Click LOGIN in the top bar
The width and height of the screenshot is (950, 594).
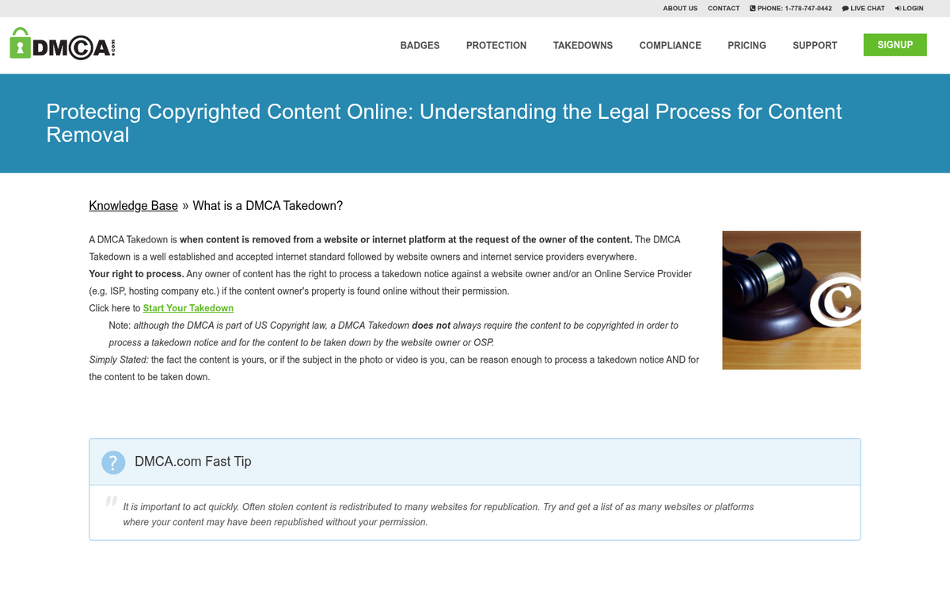[x=912, y=9]
